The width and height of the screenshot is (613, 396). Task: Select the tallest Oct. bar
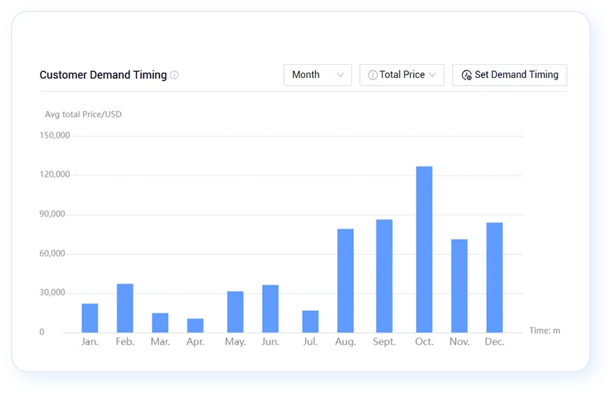coord(424,250)
